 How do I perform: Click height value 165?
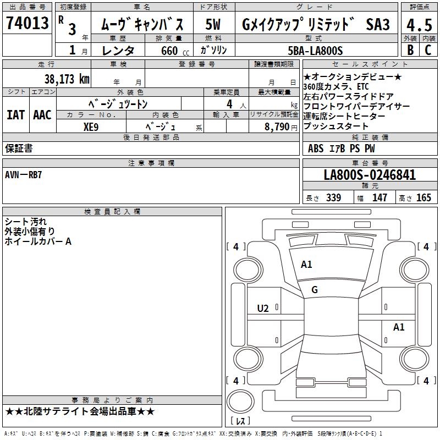[x=424, y=197]
